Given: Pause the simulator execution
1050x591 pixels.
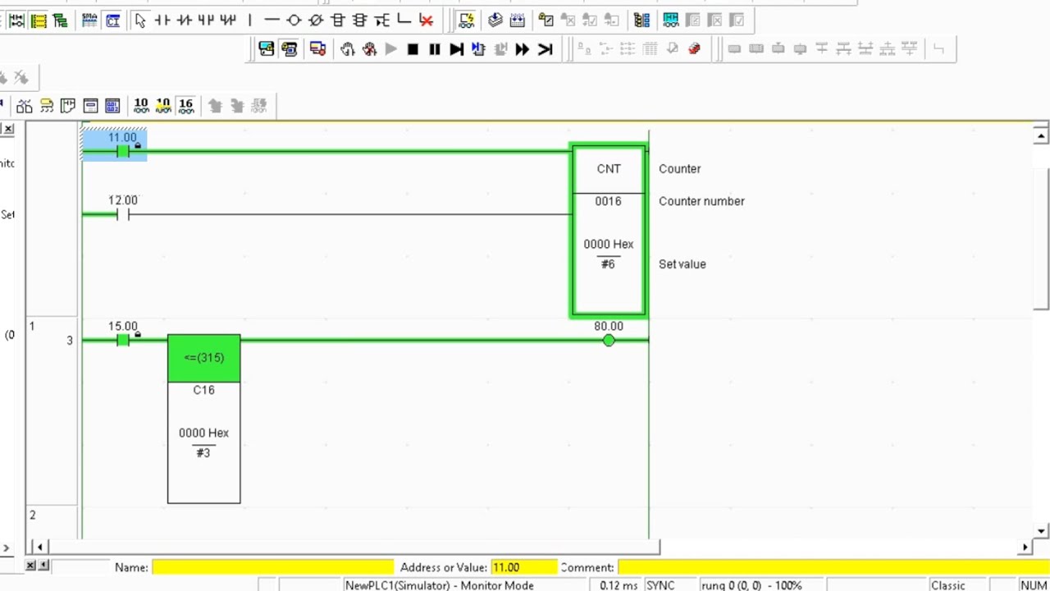Looking at the screenshot, I should click(x=435, y=49).
